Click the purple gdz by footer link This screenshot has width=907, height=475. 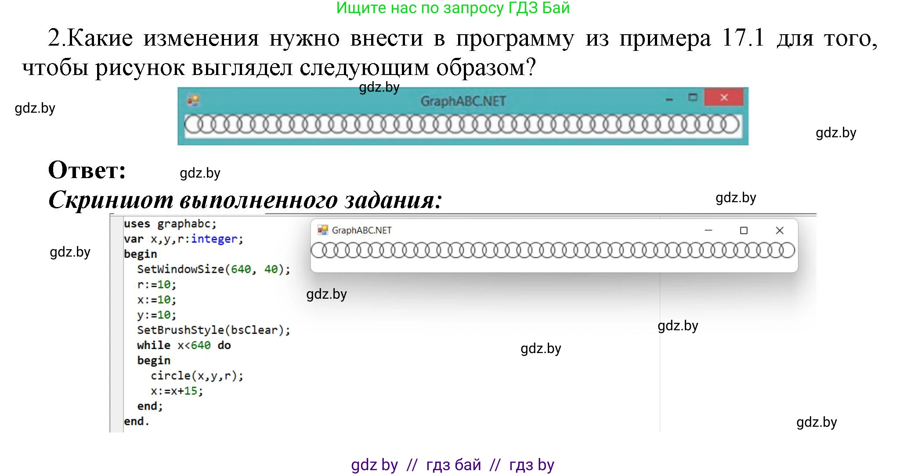375,464
